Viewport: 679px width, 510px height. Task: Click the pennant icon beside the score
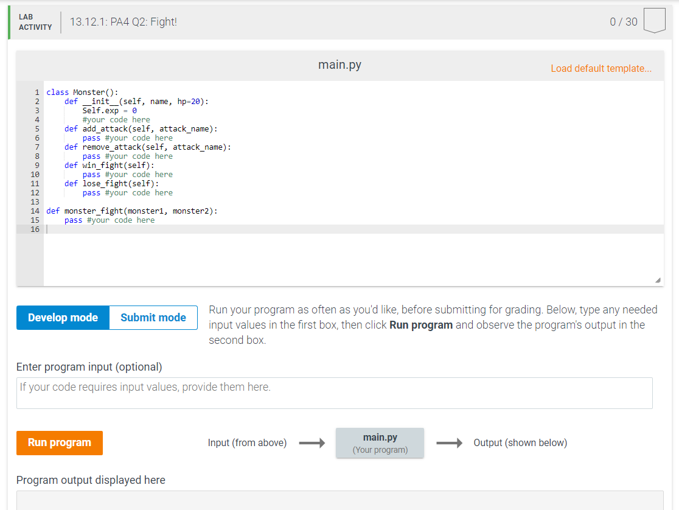[654, 21]
